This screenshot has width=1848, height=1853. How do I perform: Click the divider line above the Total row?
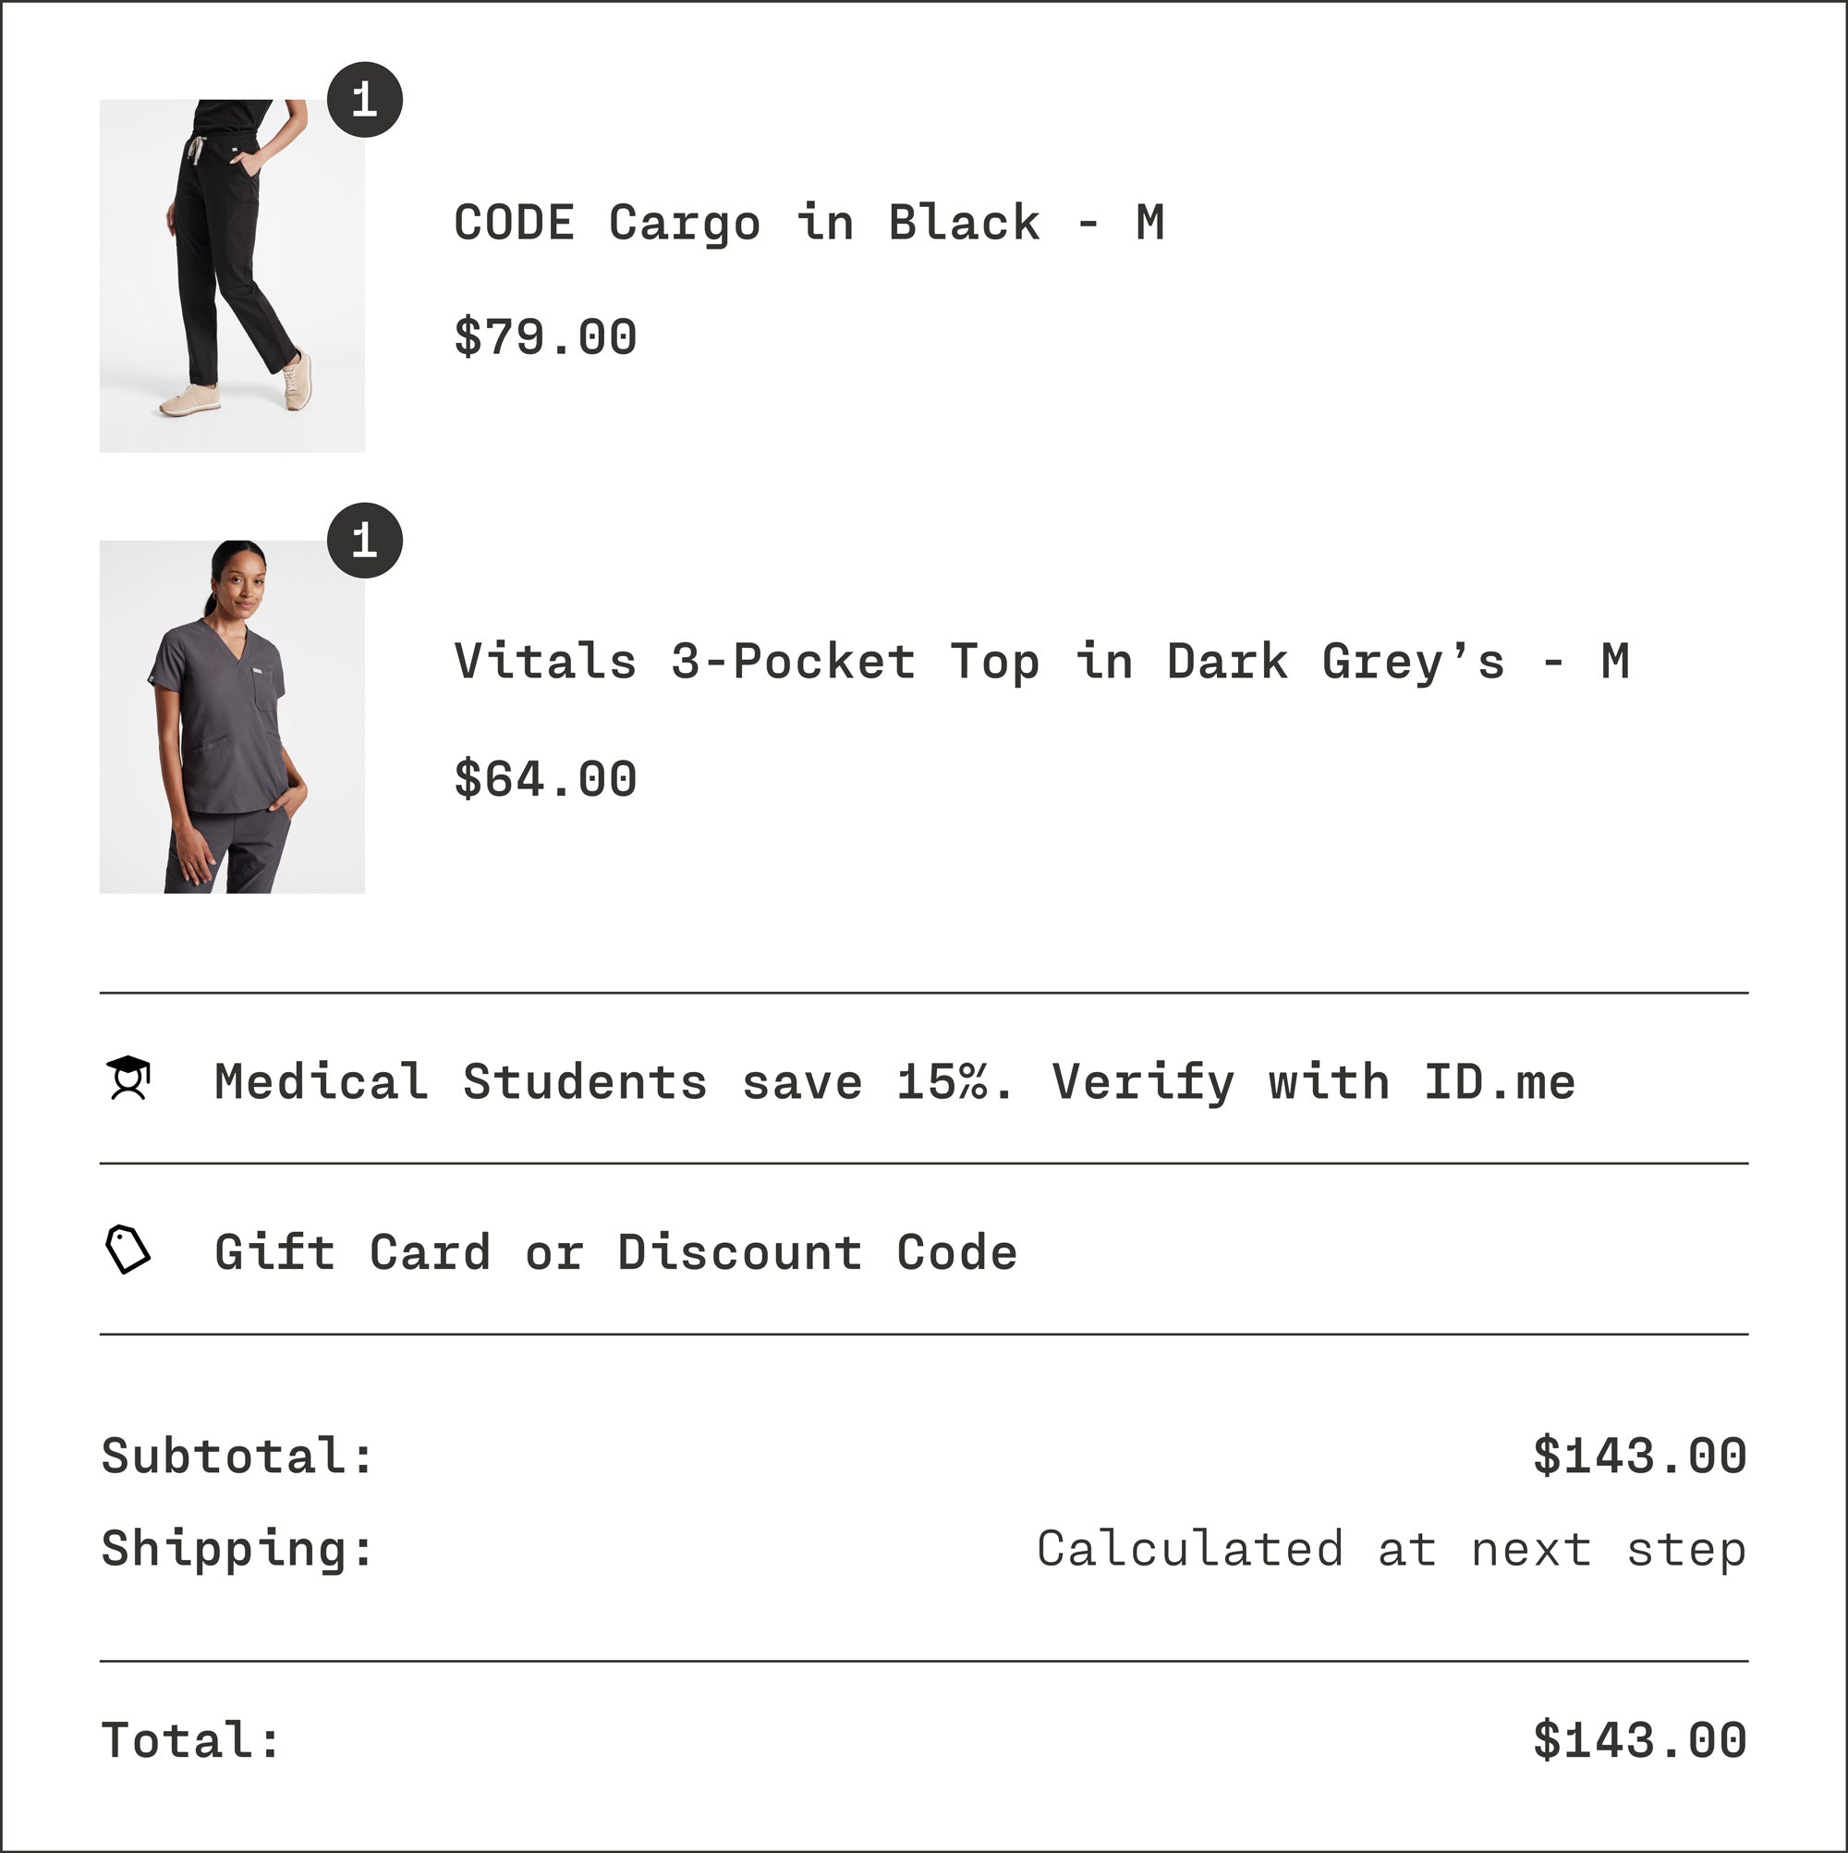pos(923,1661)
